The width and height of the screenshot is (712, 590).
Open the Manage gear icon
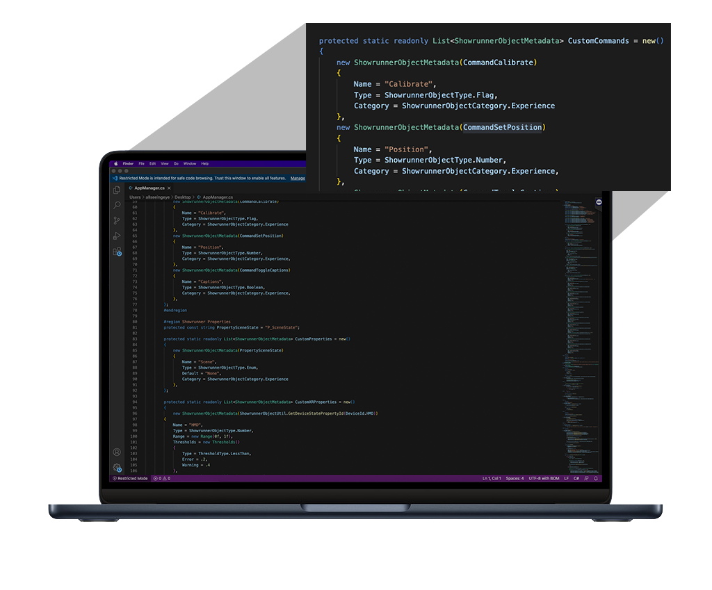[117, 468]
